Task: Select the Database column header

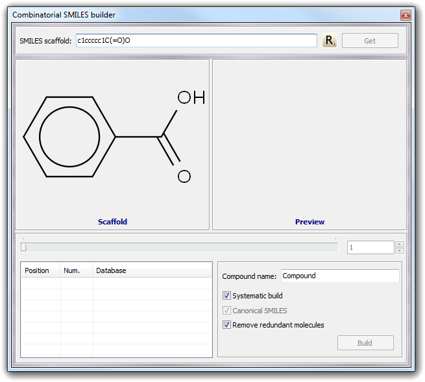Action: pyautogui.click(x=152, y=270)
